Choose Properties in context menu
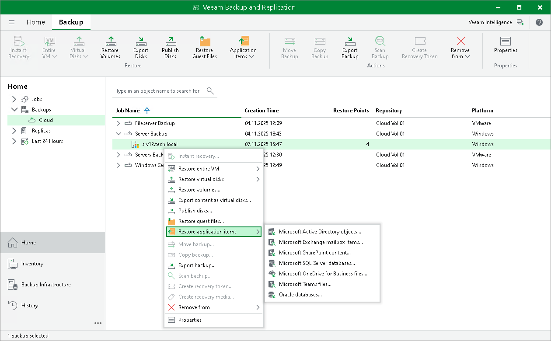Viewport: 551px width, 341px height. [214, 320]
